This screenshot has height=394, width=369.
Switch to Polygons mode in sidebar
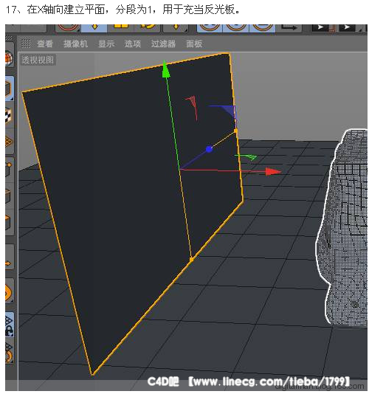[x=9, y=222]
